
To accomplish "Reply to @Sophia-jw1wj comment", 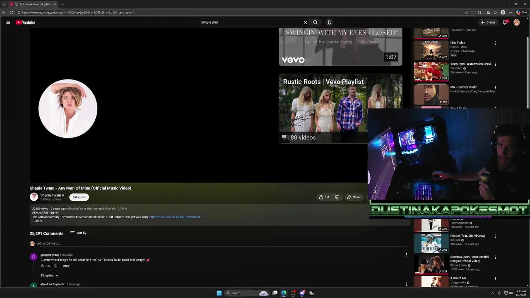I will pos(66,266).
